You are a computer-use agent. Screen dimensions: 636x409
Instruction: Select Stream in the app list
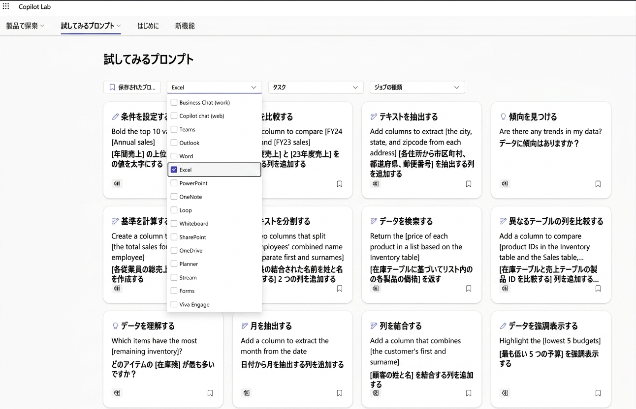click(x=214, y=277)
